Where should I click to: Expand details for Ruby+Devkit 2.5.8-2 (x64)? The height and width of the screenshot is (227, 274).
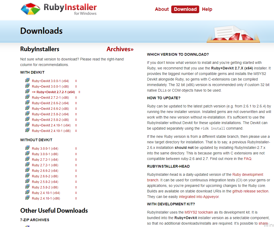point(76,114)
